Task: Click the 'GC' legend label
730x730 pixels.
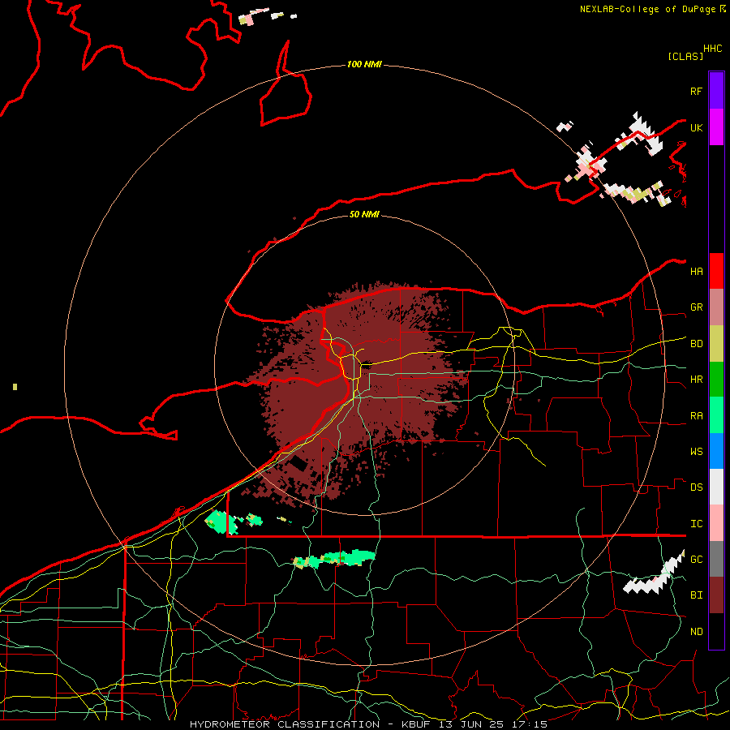Action: [x=696, y=560]
